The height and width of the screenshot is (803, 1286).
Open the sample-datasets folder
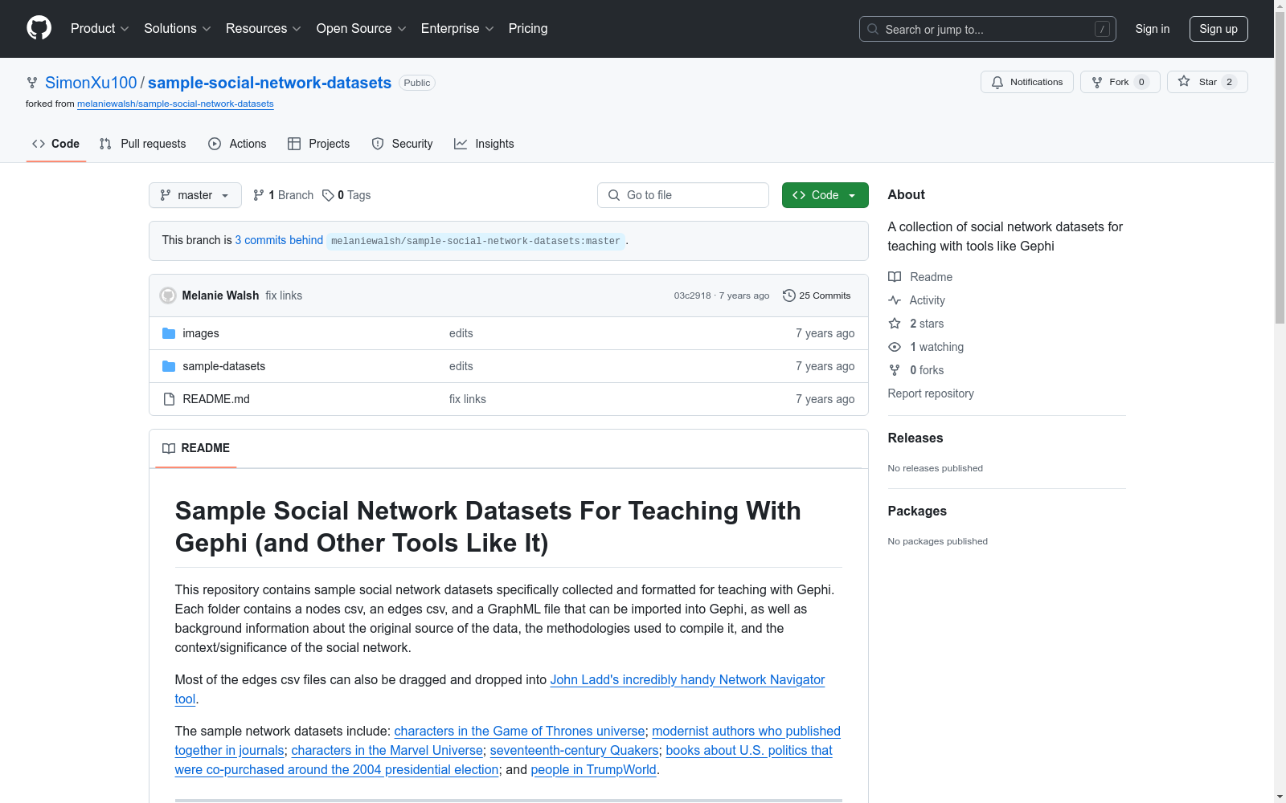click(224, 366)
